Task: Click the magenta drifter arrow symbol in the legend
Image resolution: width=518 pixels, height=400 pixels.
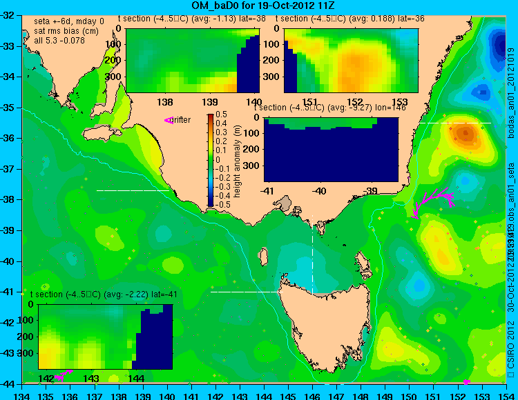Action: [169, 121]
